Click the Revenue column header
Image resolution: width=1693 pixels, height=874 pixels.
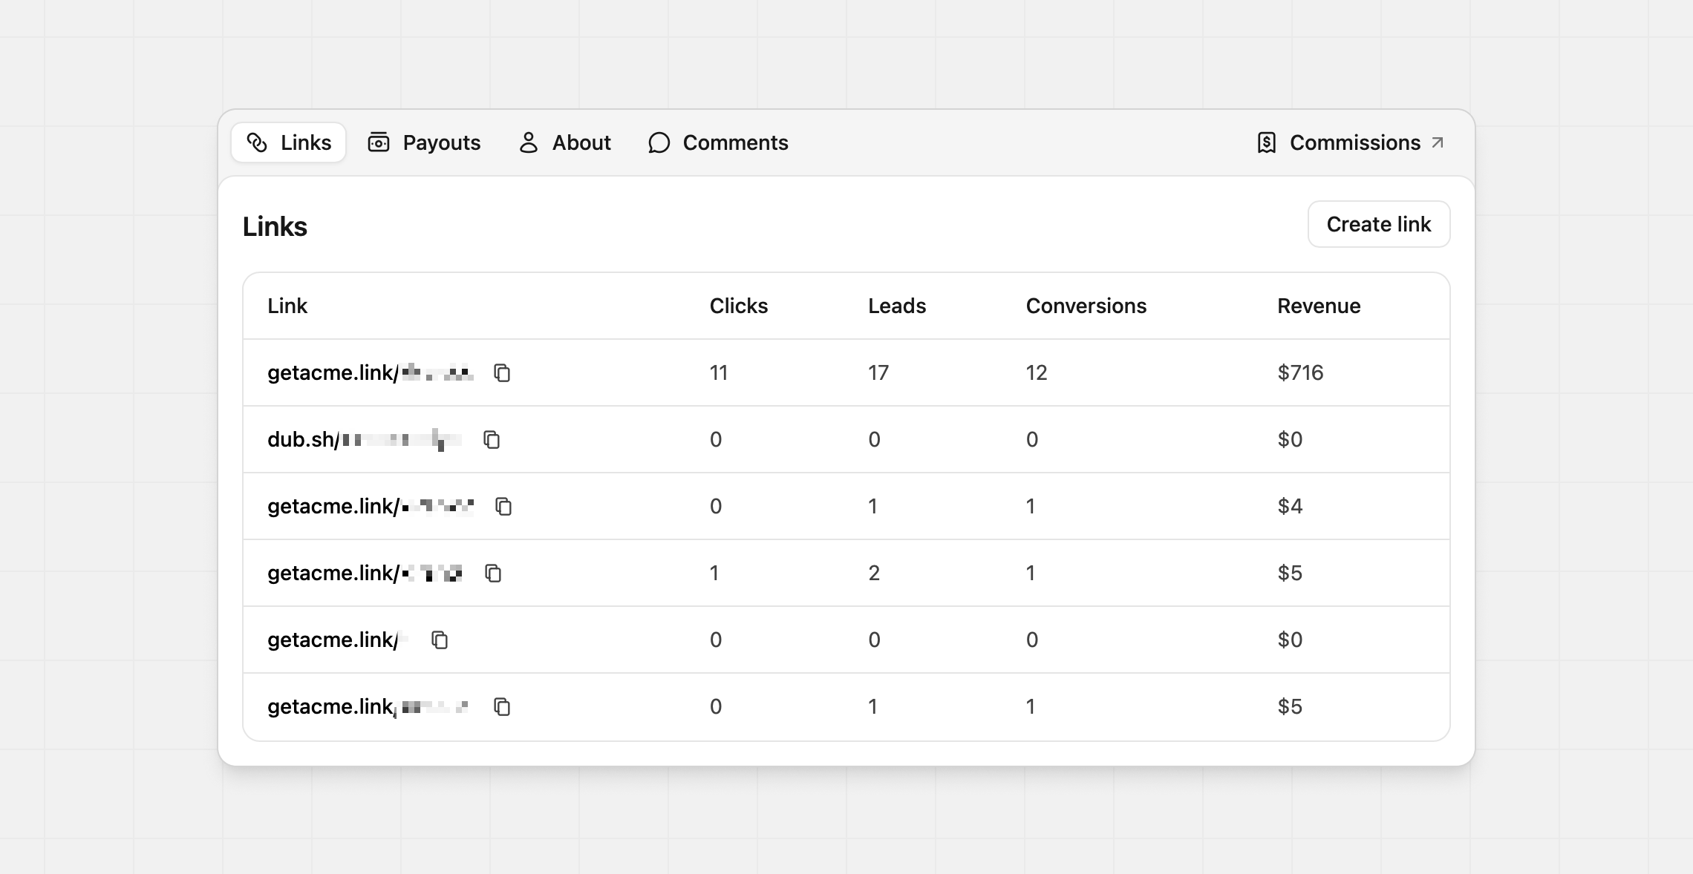point(1318,306)
